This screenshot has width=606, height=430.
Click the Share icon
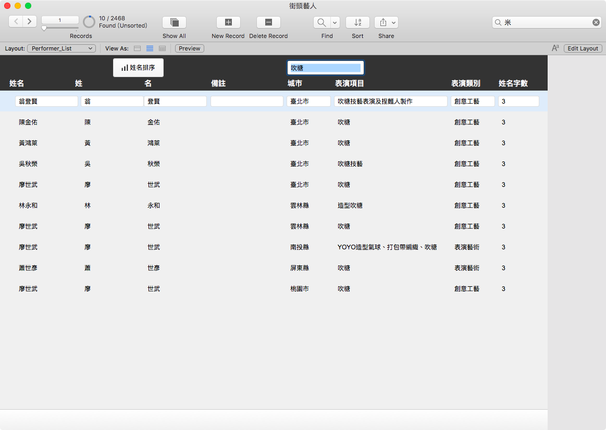tap(383, 22)
